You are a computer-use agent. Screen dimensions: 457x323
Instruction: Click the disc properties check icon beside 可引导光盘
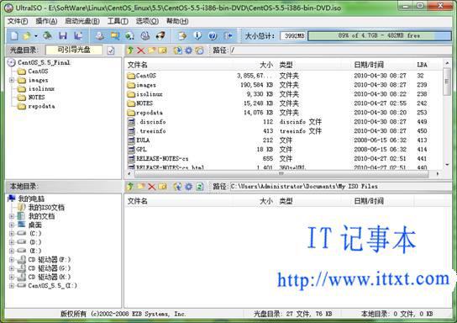coord(111,50)
